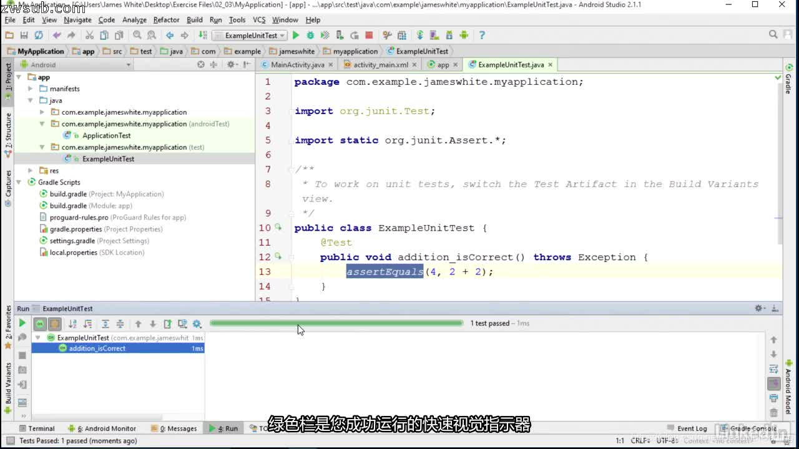
Task: Close the app editor tab
Action: click(455, 65)
